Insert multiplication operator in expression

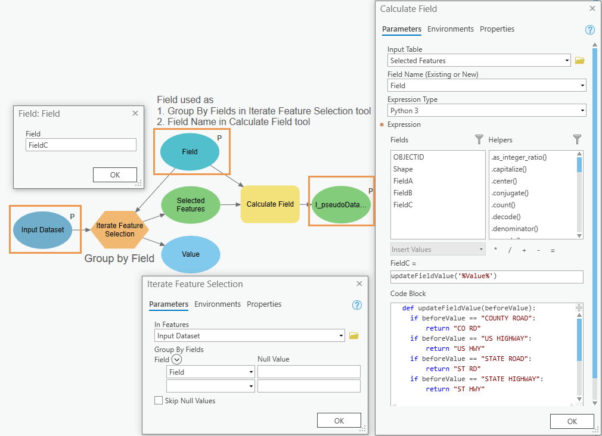coord(496,250)
